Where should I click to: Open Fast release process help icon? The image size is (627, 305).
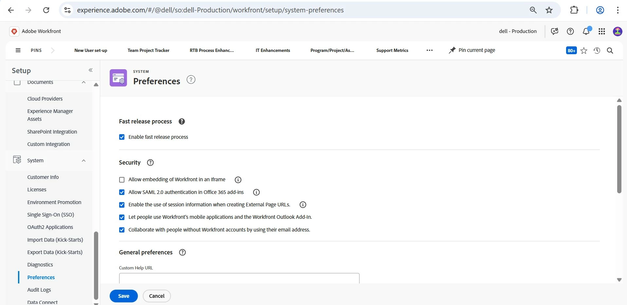tap(182, 121)
